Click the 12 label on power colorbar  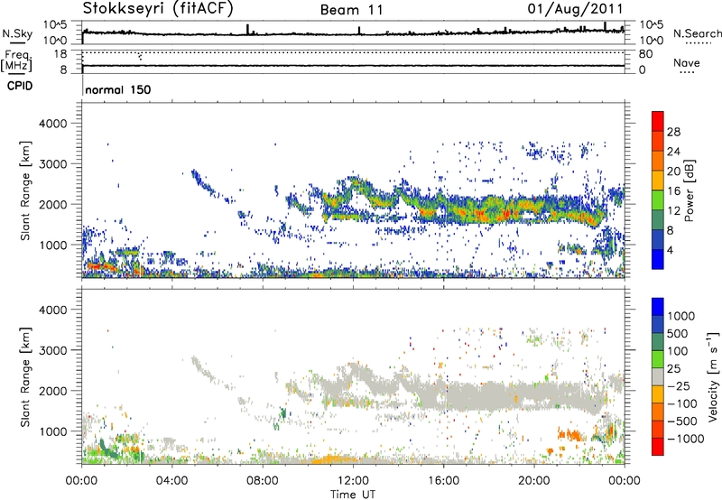(x=673, y=211)
